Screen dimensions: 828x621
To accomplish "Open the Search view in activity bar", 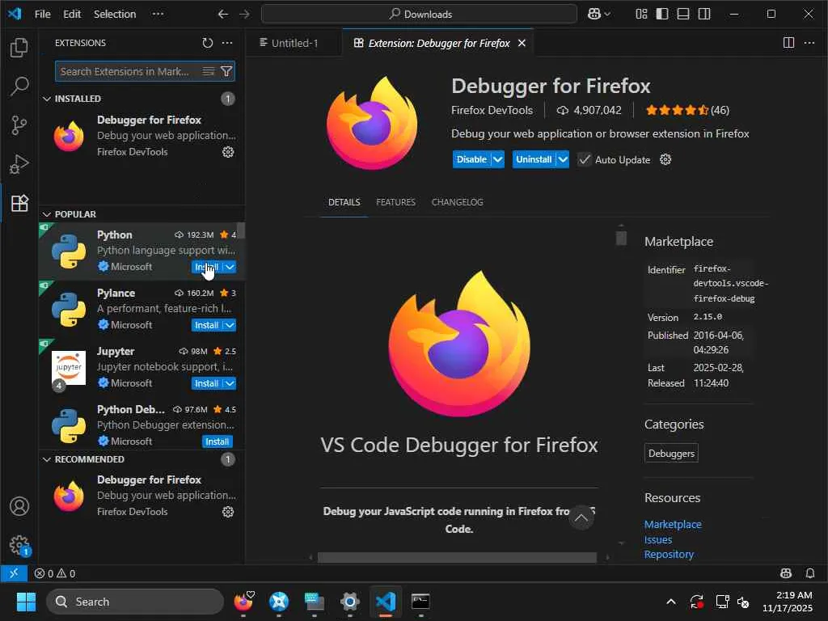I will (19, 86).
